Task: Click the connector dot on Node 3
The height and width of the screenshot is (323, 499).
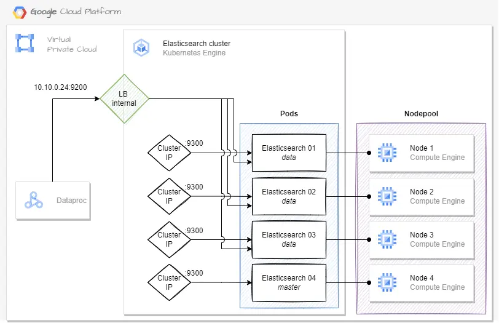Action: point(369,239)
